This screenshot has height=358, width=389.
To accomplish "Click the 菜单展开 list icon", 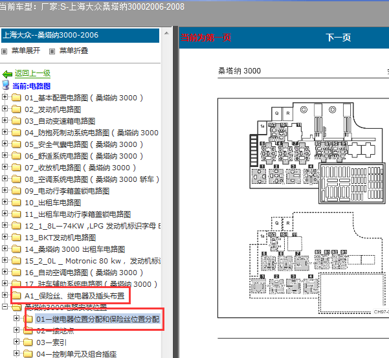I will pyautogui.click(x=5, y=51).
